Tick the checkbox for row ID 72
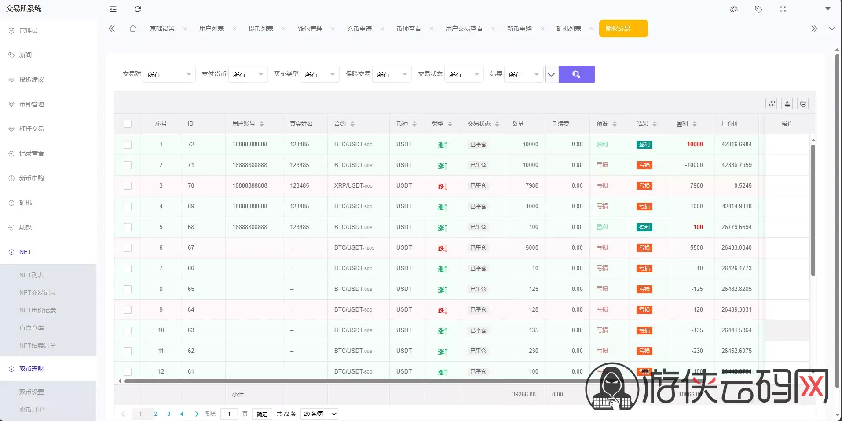The height and width of the screenshot is (421, 842). pyautogui.click(x=128, y=145)
